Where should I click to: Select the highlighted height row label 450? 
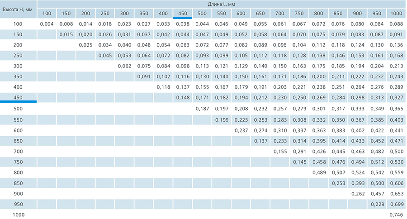[x=18, y=98]
